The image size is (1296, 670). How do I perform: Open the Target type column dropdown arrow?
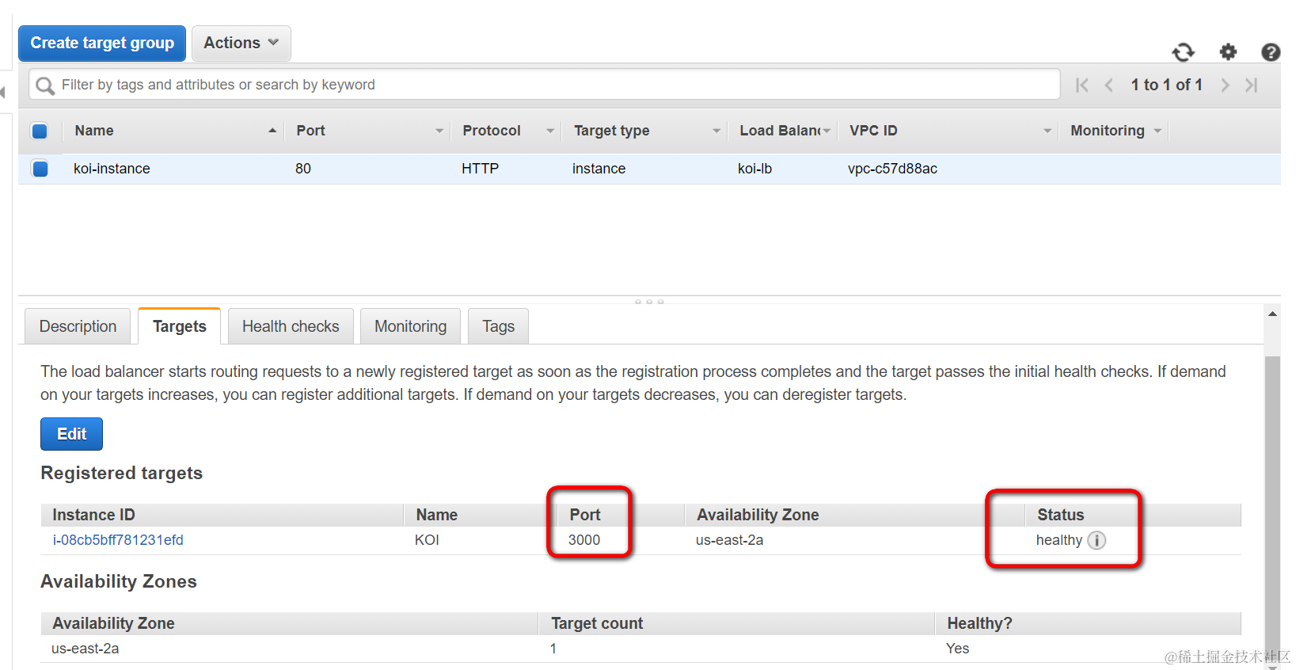tap(716, 131)
